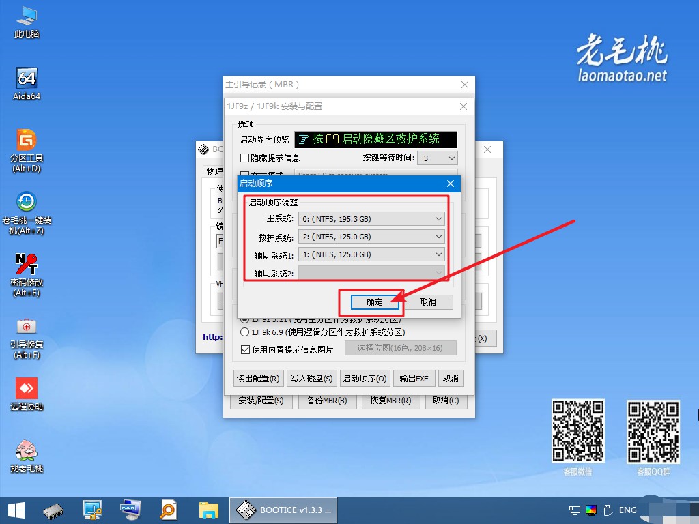Open the 此电脑 desktop icon
Viewport: 699px width, 524px height.
pyautogui.click(x=27, y=23)
